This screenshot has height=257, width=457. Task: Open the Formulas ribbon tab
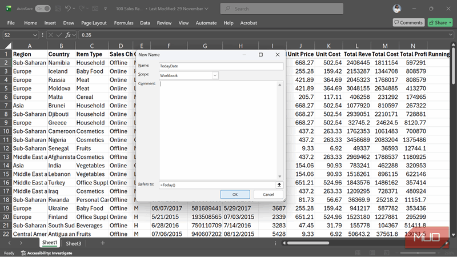point(123,23)
